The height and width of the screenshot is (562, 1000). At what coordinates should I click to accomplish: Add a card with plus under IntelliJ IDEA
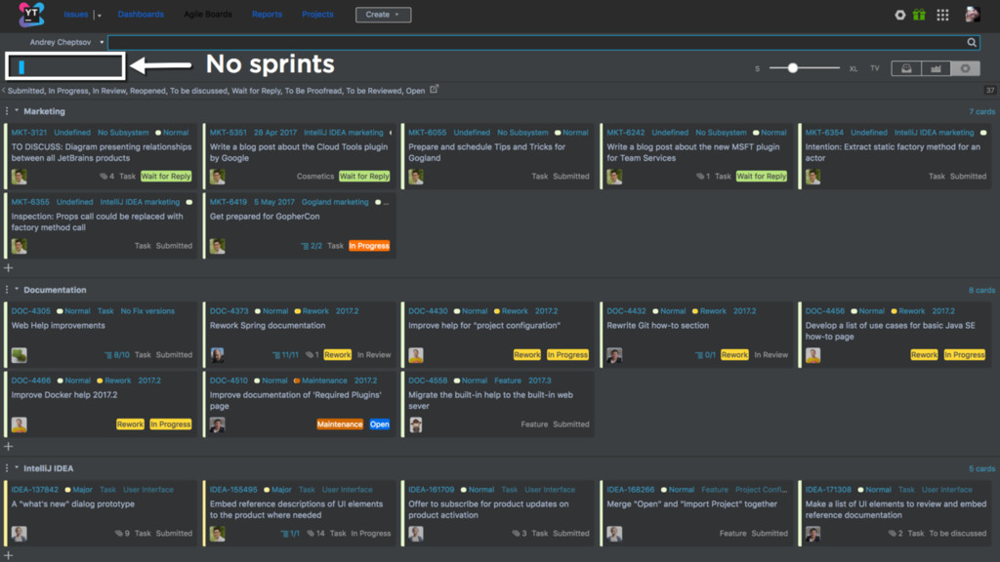tap(8, 555)
